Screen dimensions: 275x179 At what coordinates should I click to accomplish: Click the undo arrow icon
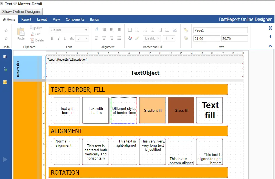[x=6, y=31]
